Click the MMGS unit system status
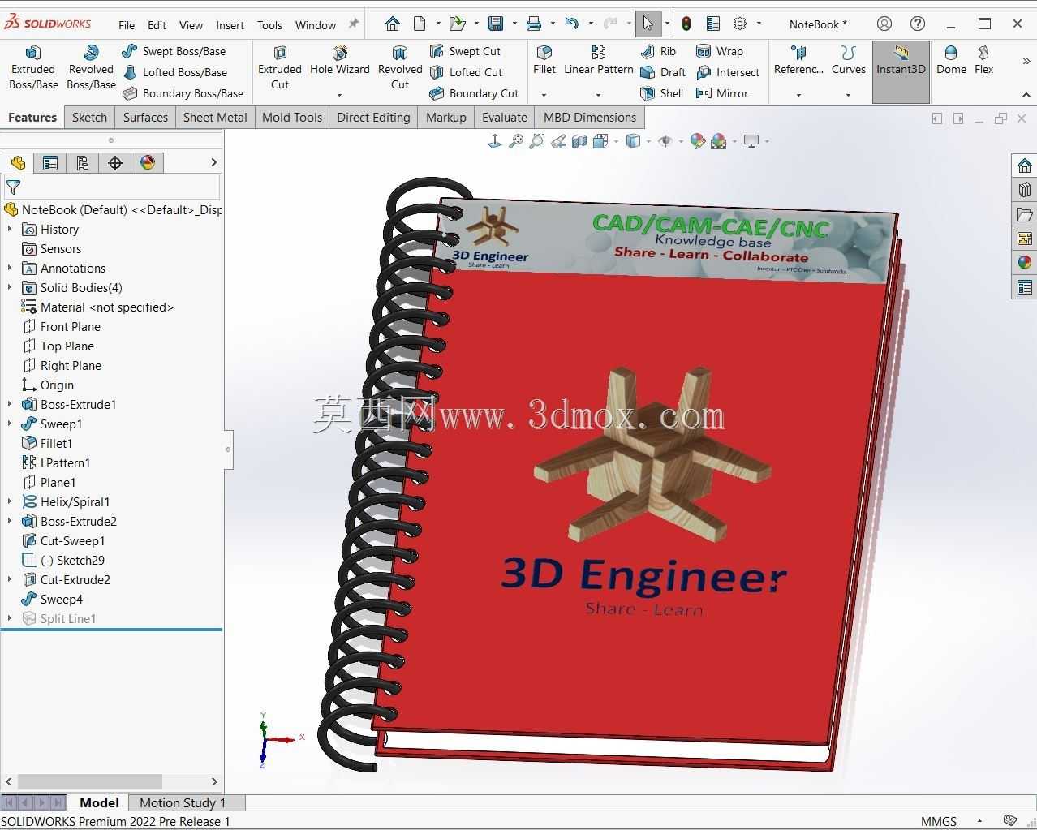 (939, 821)
